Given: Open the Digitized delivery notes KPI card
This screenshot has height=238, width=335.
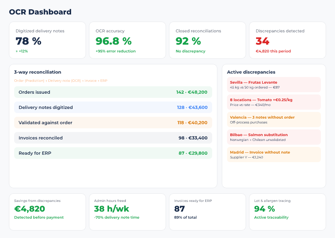Looking at the screenshot, I should pyautogui.click(x=47, y=40).
